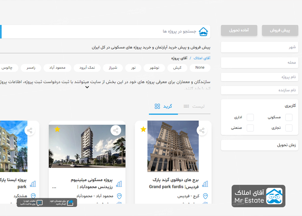Open the شهر city selector
302x216 pixels.
(x=259, y=47)
